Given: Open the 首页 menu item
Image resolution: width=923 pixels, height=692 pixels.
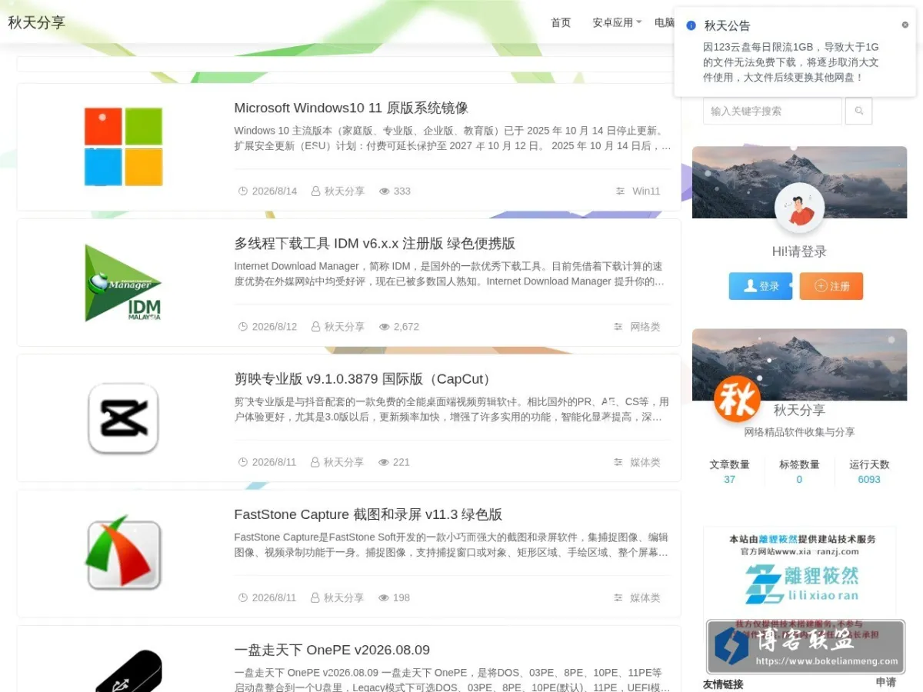Looking at the screenshot, I should (x=561, y=22).
